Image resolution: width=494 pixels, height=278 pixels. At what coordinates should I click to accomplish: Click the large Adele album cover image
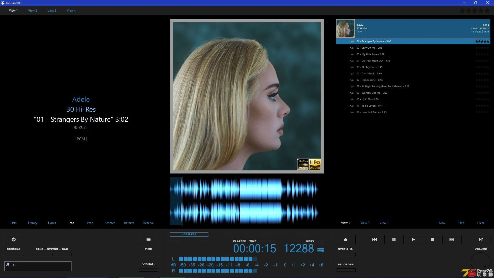click(247, 96)
